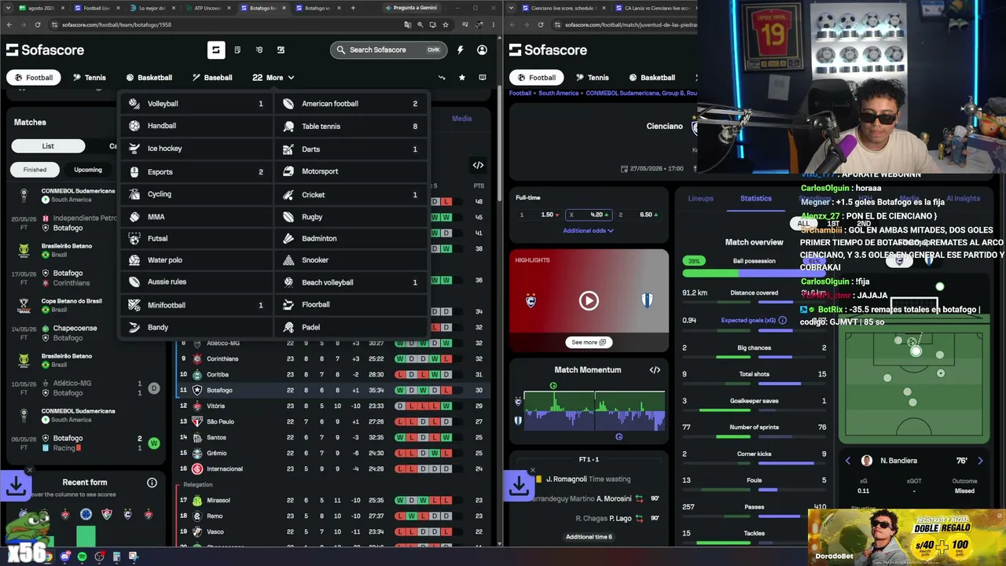Select Handball in the sports dropdown
Viewport: 1006px width, 566px height.
(x=196, y=126)
